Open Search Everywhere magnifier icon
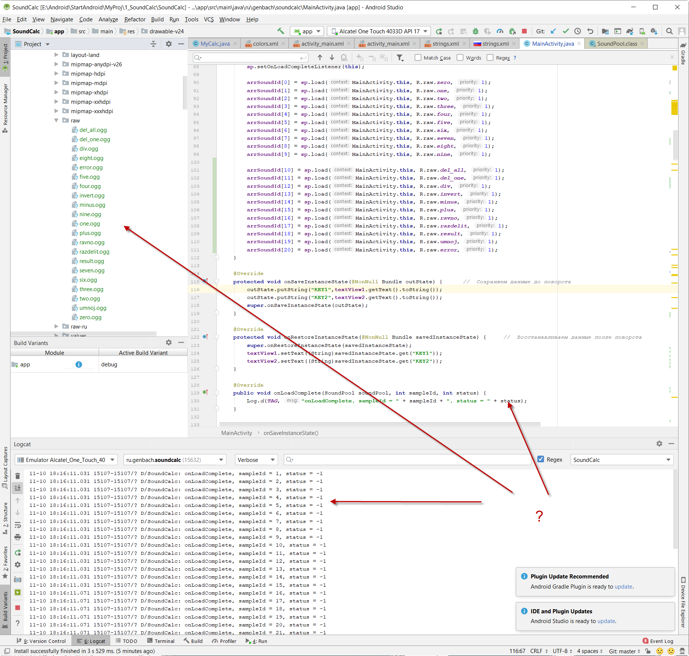Screen dimensions: 689x656 coord(669,31)
